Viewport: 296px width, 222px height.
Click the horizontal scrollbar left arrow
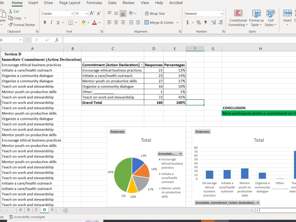point(257,210)
